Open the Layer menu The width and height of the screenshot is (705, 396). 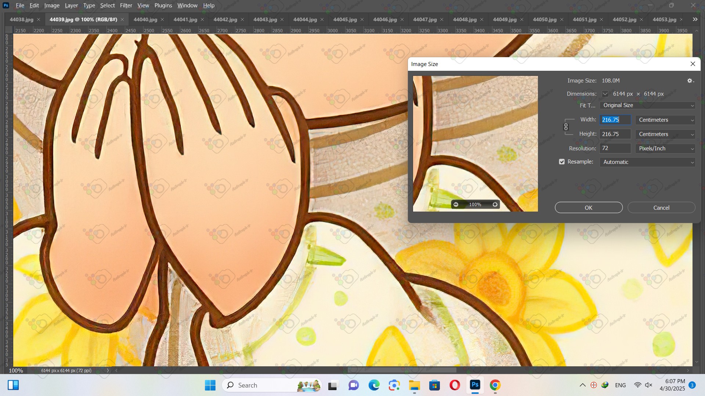coord(71,5)
